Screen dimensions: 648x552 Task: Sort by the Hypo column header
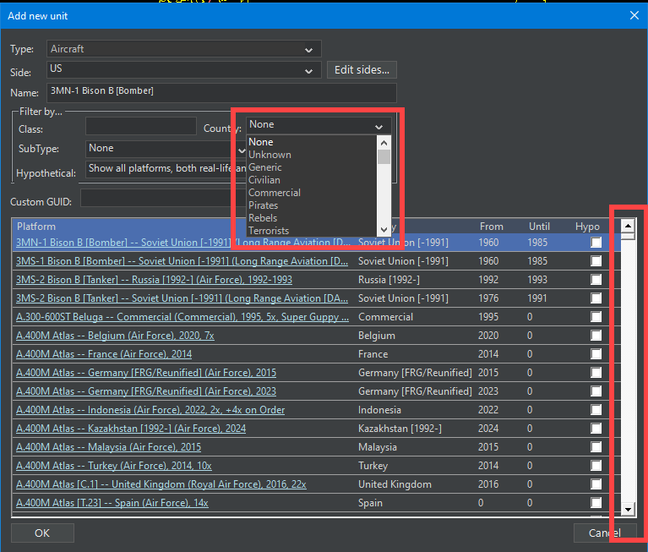tap(587, 227)
